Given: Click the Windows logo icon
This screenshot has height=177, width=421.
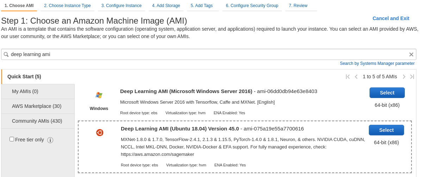Looking at the screenshot, I should (99, 95).
